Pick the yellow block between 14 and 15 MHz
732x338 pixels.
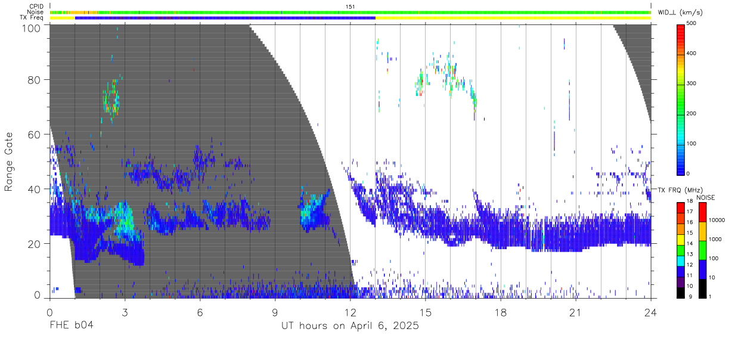tap(681, 240)
